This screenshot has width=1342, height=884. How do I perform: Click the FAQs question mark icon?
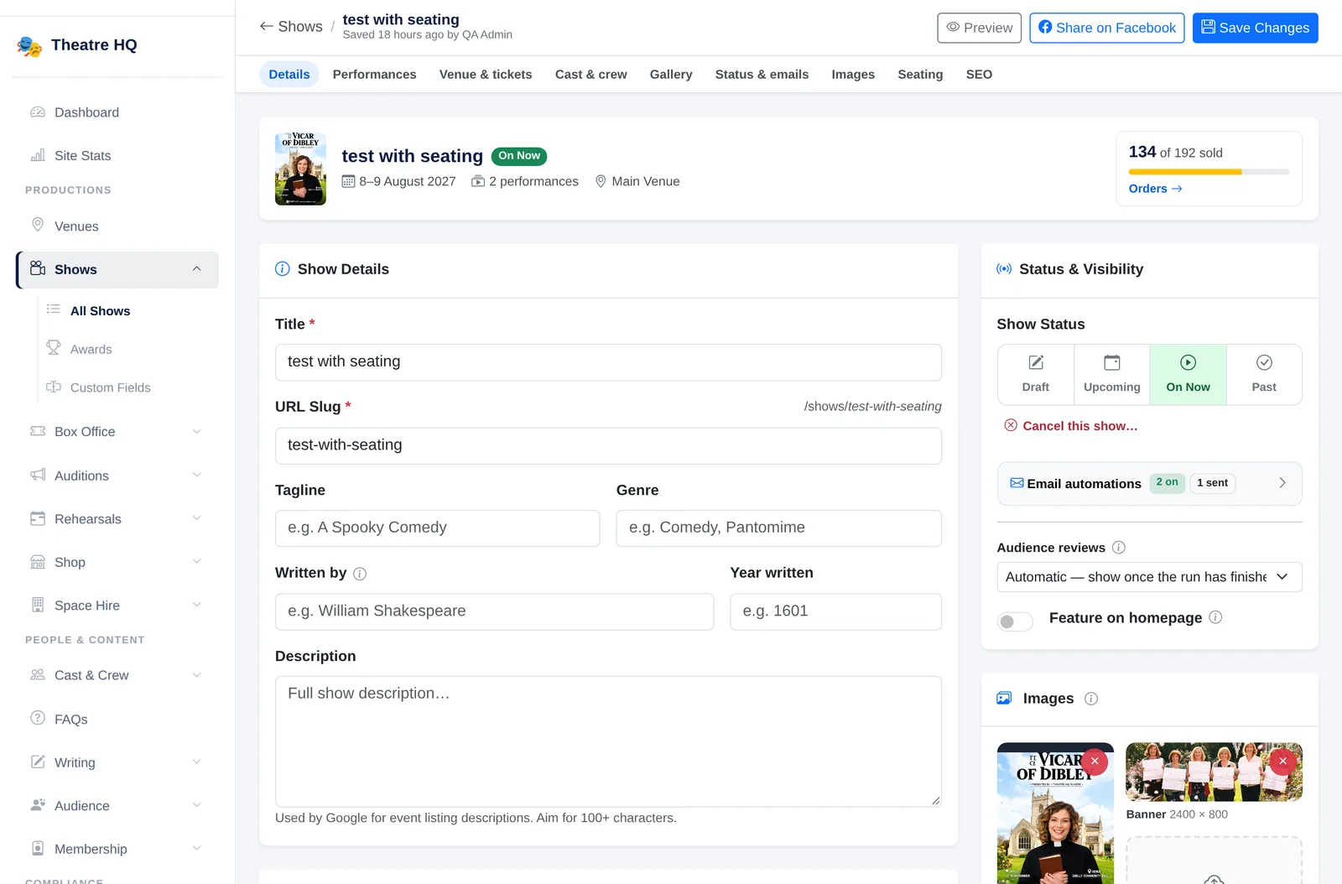click(x=38, y=718)
